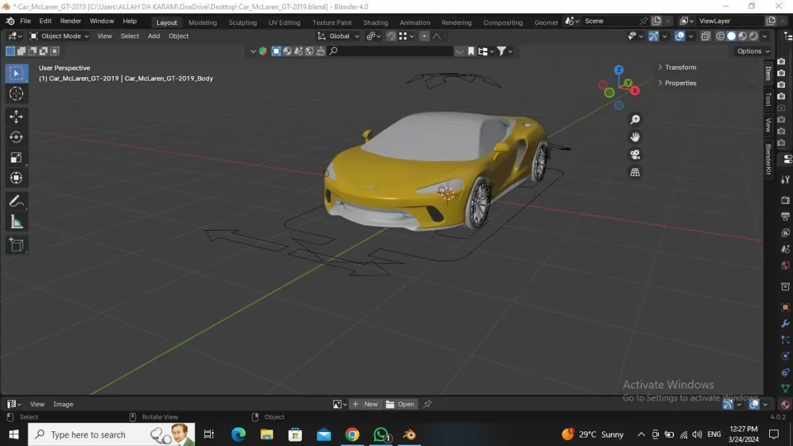Choose the Move tool
The height and width of the screenshot is (446, 793).
[x=17, y=117]
